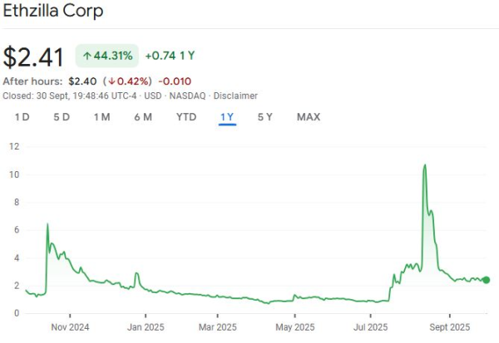The width and height of the screenshot is (499, 343).
Task: Click the Nov 2024 axis label
Action: pyautogui.click(x=70, y=327)
